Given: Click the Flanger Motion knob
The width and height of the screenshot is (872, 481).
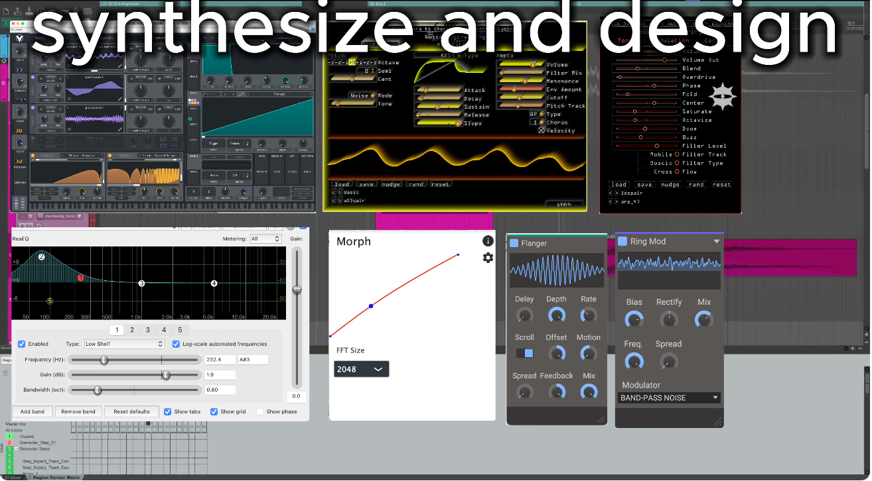Looking at the screenshot, I should pos(588,354).
